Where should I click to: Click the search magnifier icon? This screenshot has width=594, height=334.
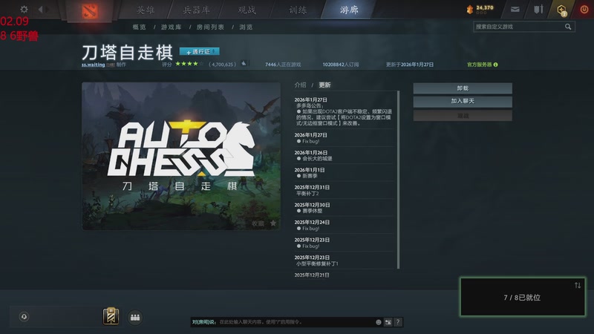(568, 27)
